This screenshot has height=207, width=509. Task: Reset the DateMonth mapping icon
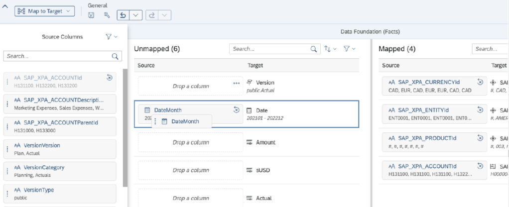[237, 109]
